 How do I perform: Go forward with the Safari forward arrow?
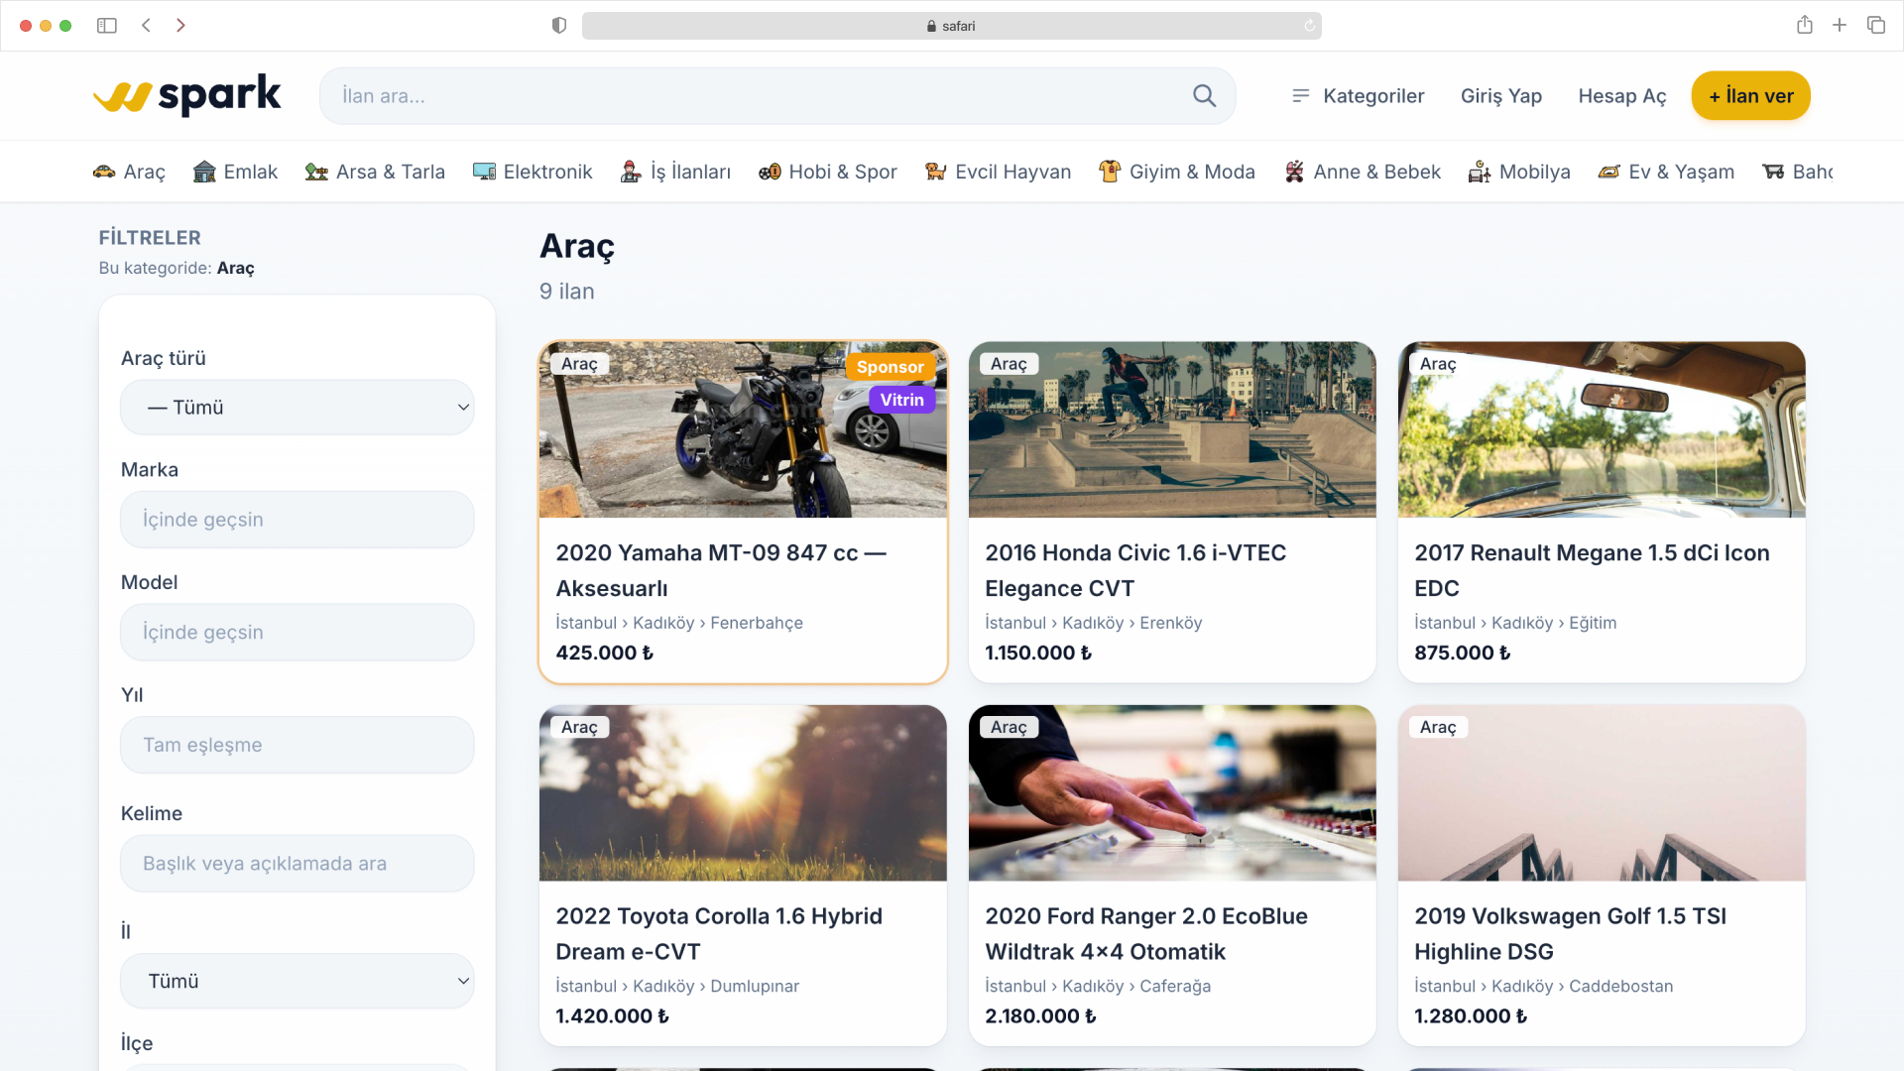pyautogui.click(x=180, y=26)
